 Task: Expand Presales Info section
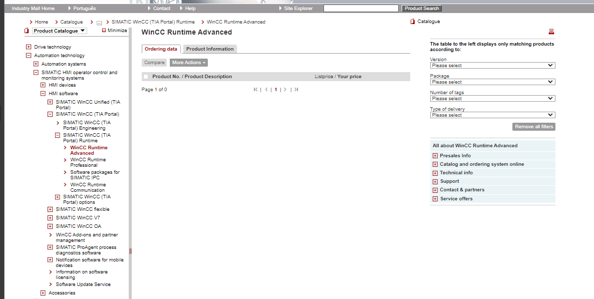tap(435, 156)
